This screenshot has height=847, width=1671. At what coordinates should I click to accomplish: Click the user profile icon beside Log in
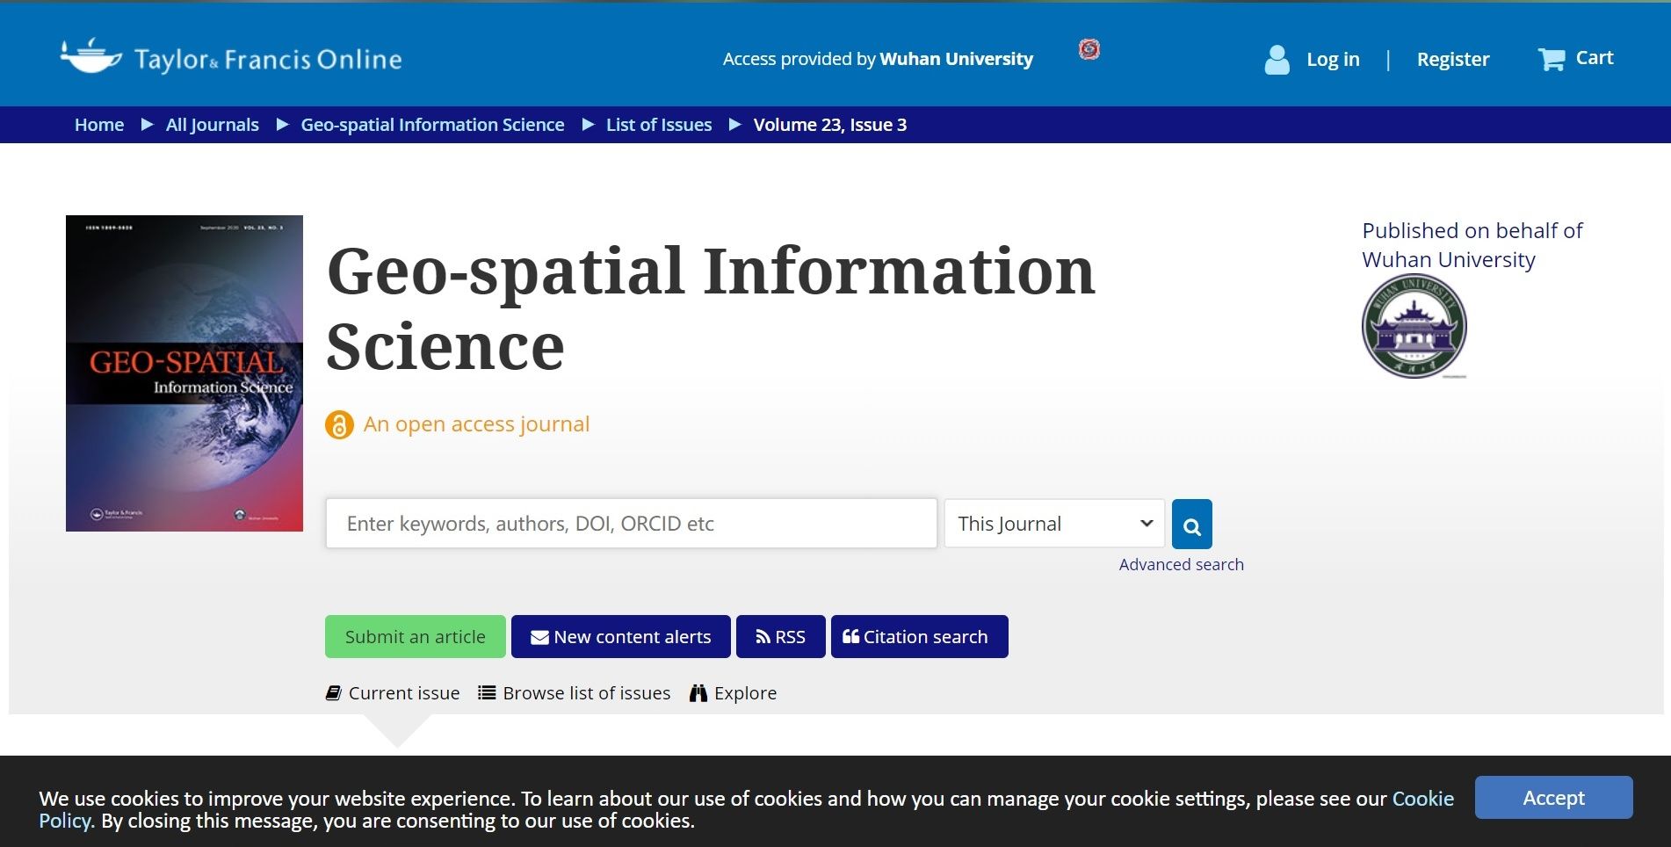coord(1277,60)
